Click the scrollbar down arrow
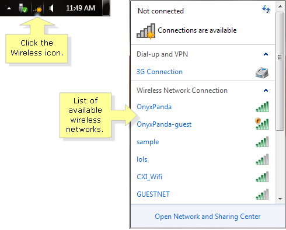Screen dimensions: 286x230 click(280, 199)
